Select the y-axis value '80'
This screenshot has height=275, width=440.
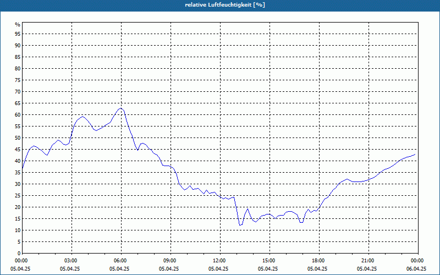18,68
